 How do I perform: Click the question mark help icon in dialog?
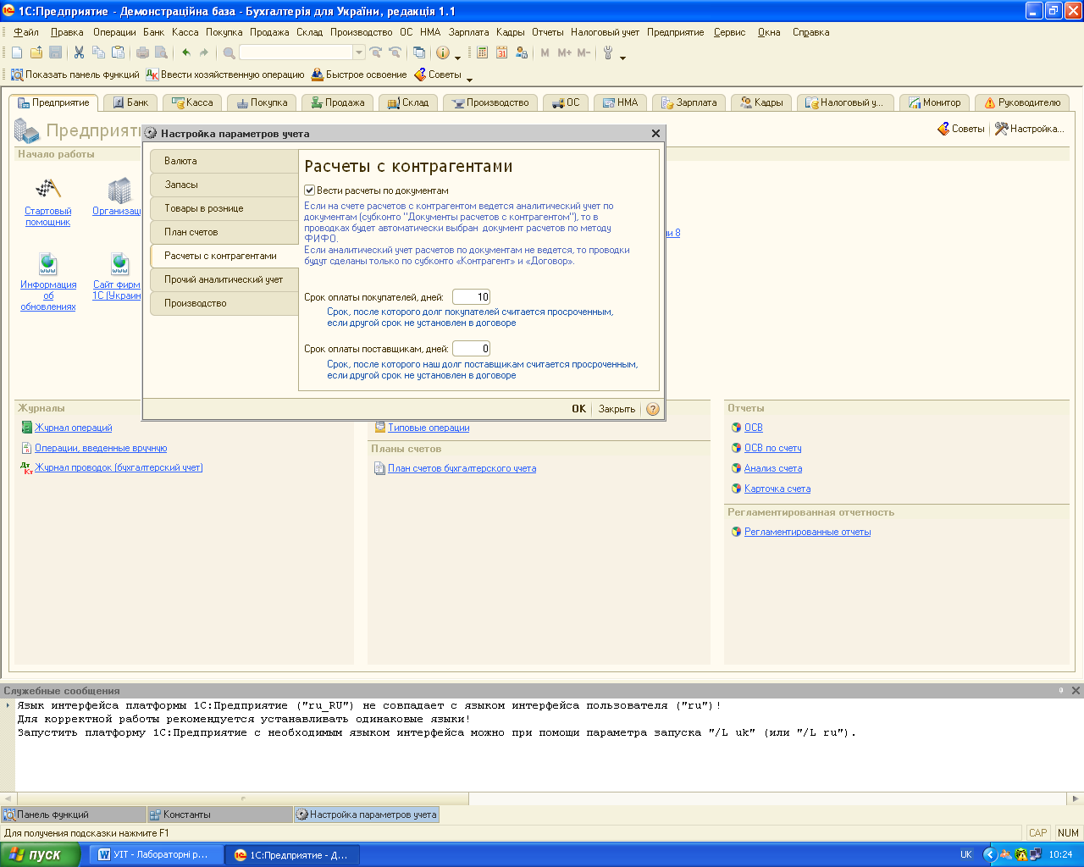653,409
